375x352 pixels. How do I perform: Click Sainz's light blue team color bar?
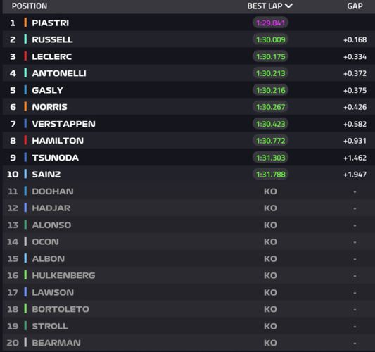pyautogui.click(x=25, y=174)
